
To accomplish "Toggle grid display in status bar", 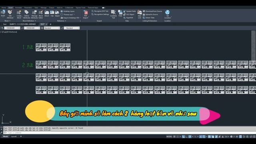I will click(x=174, y=136).
